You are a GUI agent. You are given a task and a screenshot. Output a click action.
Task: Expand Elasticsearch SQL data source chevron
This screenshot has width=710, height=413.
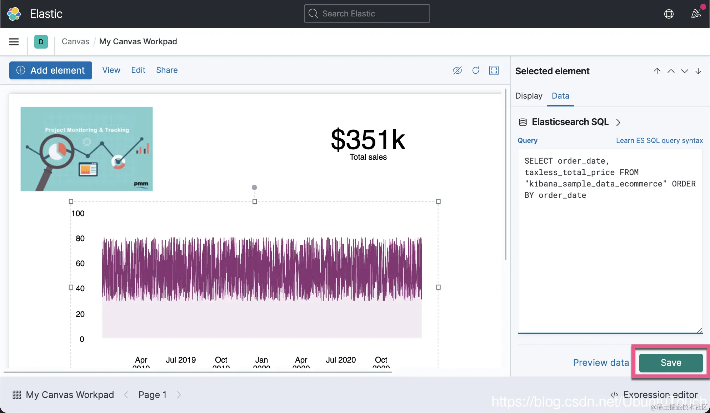(x=618, y=123)
